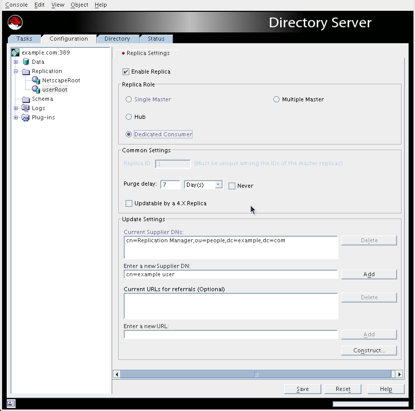Image resolution: width=415 pixels, height=411 pixels.
Task: Expand the Plug-ins tree node
Action: [x=15, y=117]
